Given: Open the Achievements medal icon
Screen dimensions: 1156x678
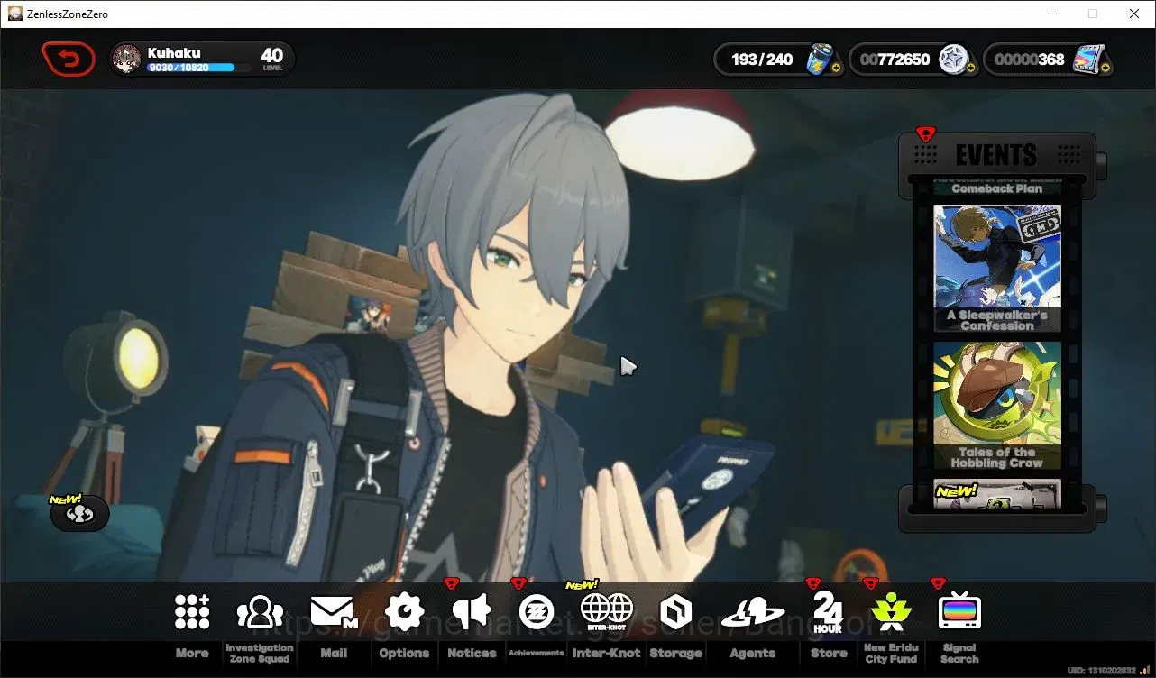Looking at the screenshot, I should tap(537, 612).
